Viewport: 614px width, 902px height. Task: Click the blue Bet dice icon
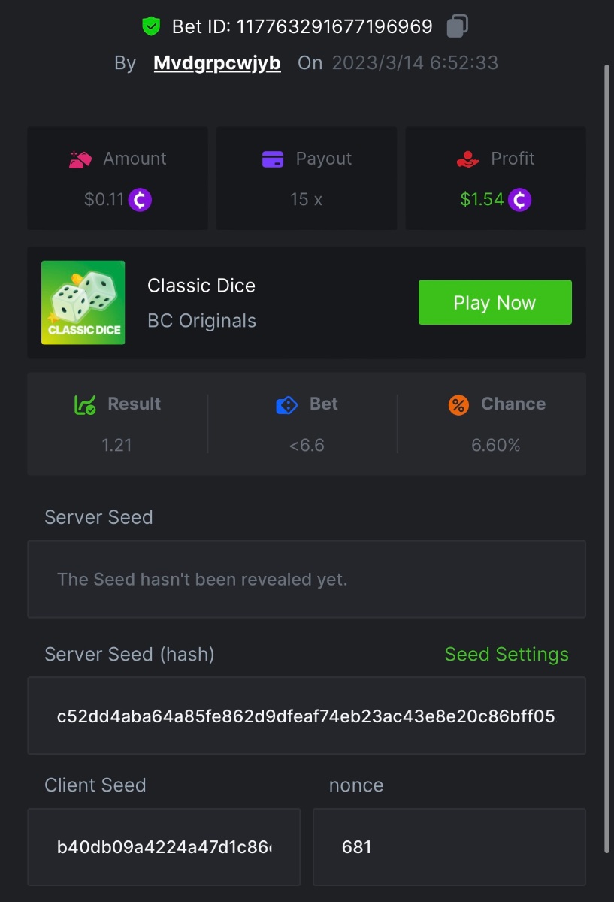(287, 405)
